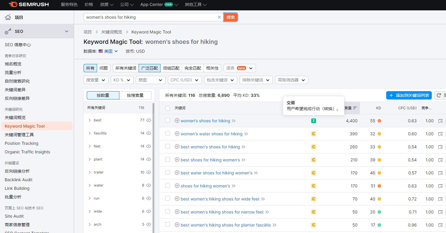This screenshot has width=446, height=233.
Task: Toggle eye icon for the 'wide' group
Action: pos(149,211)
